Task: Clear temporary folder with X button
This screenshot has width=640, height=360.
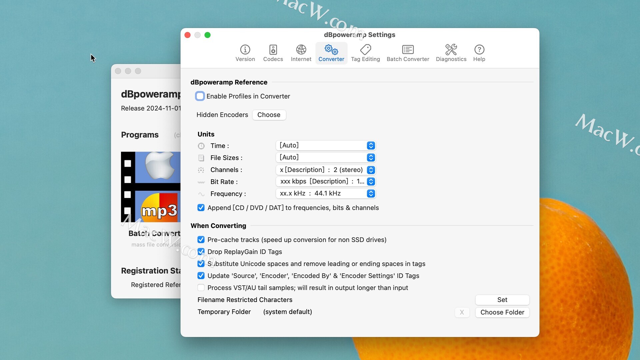Action: pos(462,312)
